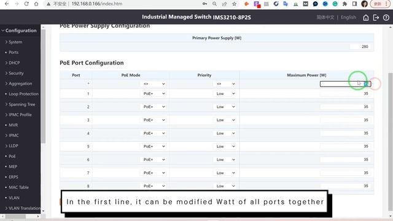Open saved password key icon
The height and width of the screenshot is (221, 393).
tap(204, 4)
